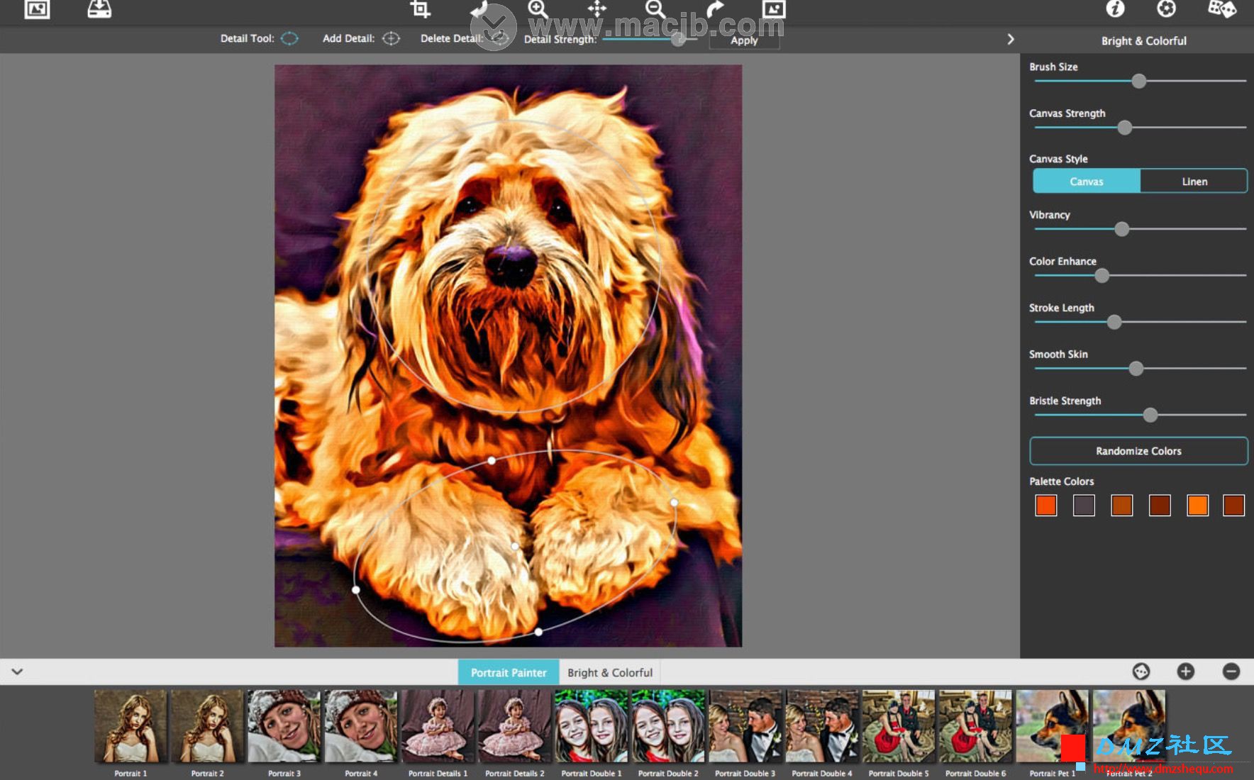The image size is (1254, 780).
Task: Select the Detail Tool ellipse icon
Action: click(x=289, y=38)
